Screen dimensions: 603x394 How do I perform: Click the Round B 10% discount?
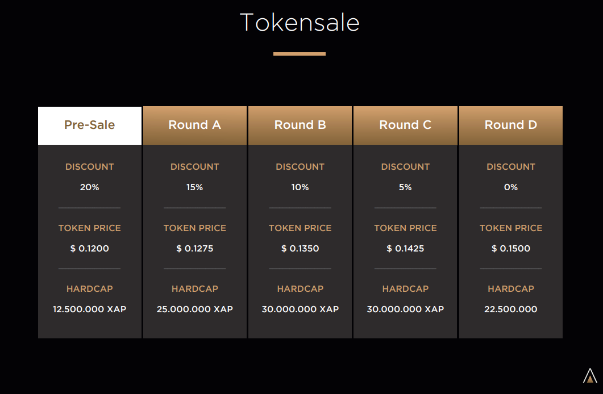pos(300,187)
